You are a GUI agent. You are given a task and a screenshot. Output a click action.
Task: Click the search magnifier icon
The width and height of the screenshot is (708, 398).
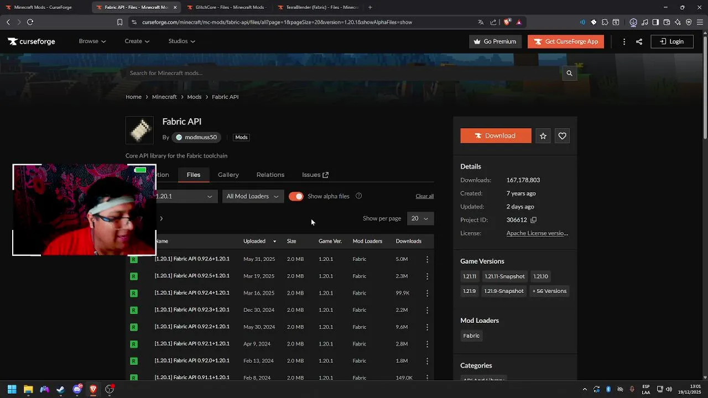[x=569, y=73]
